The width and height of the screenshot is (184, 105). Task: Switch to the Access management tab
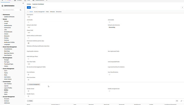[x=39, y=12]
